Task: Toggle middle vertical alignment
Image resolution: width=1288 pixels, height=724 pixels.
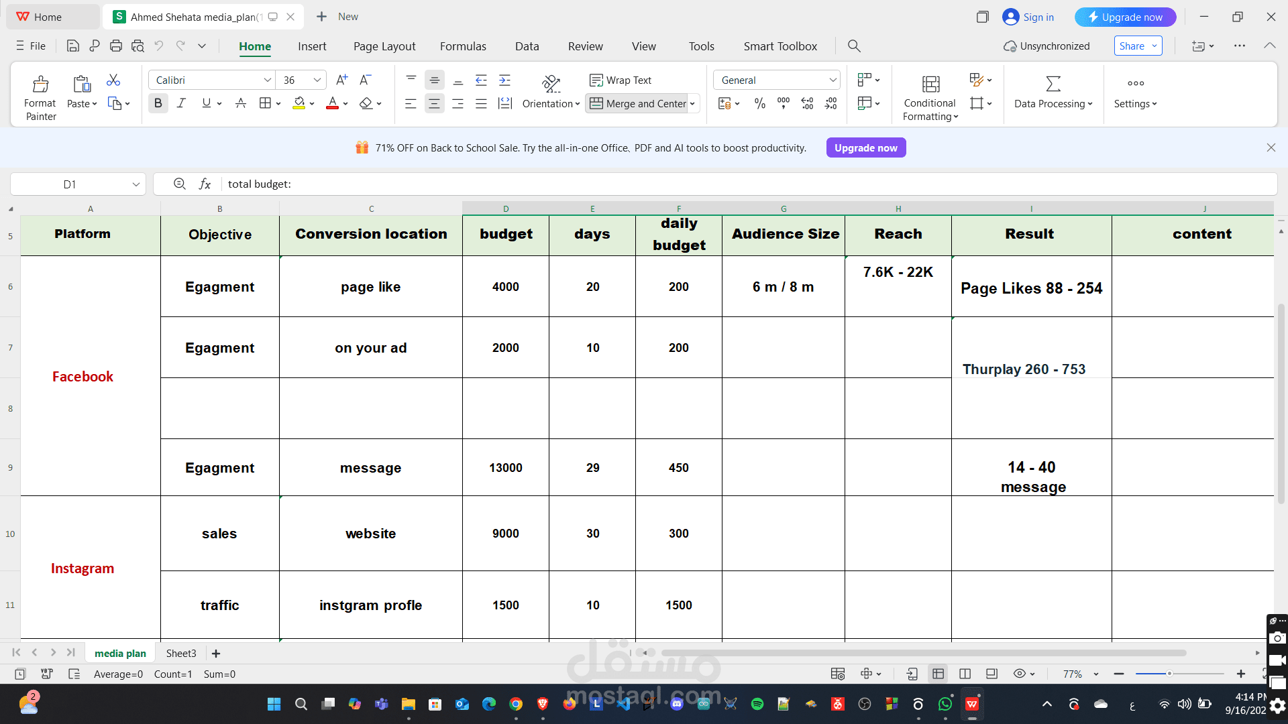Action: click(435, 80)
